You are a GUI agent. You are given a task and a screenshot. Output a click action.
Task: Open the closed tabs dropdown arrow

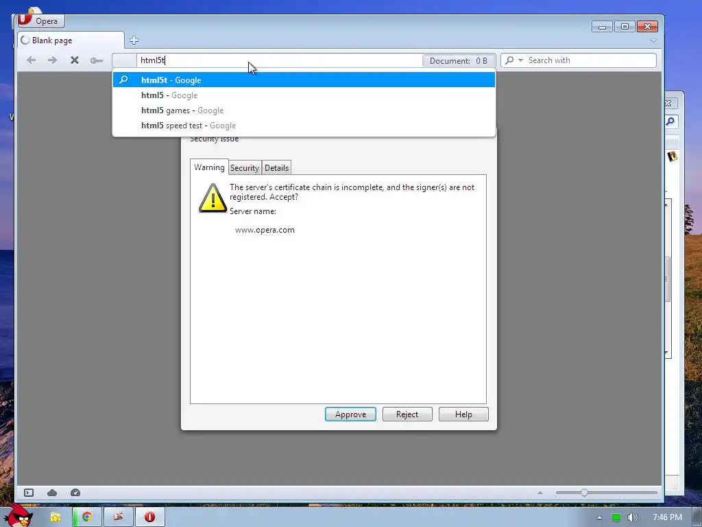pos(653,40)
